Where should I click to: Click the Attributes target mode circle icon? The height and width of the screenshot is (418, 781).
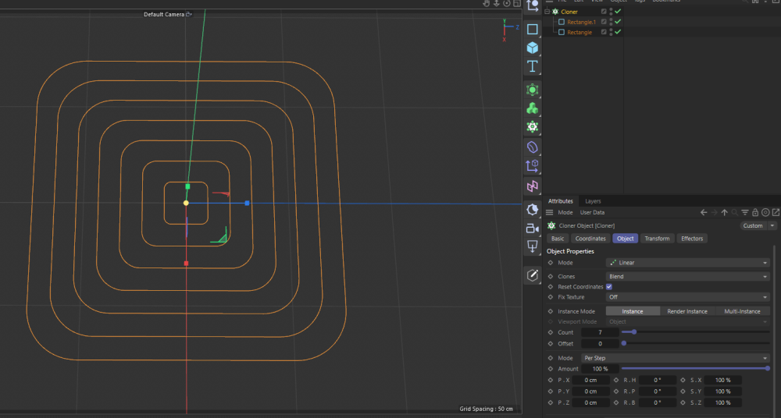pos(765,212)
